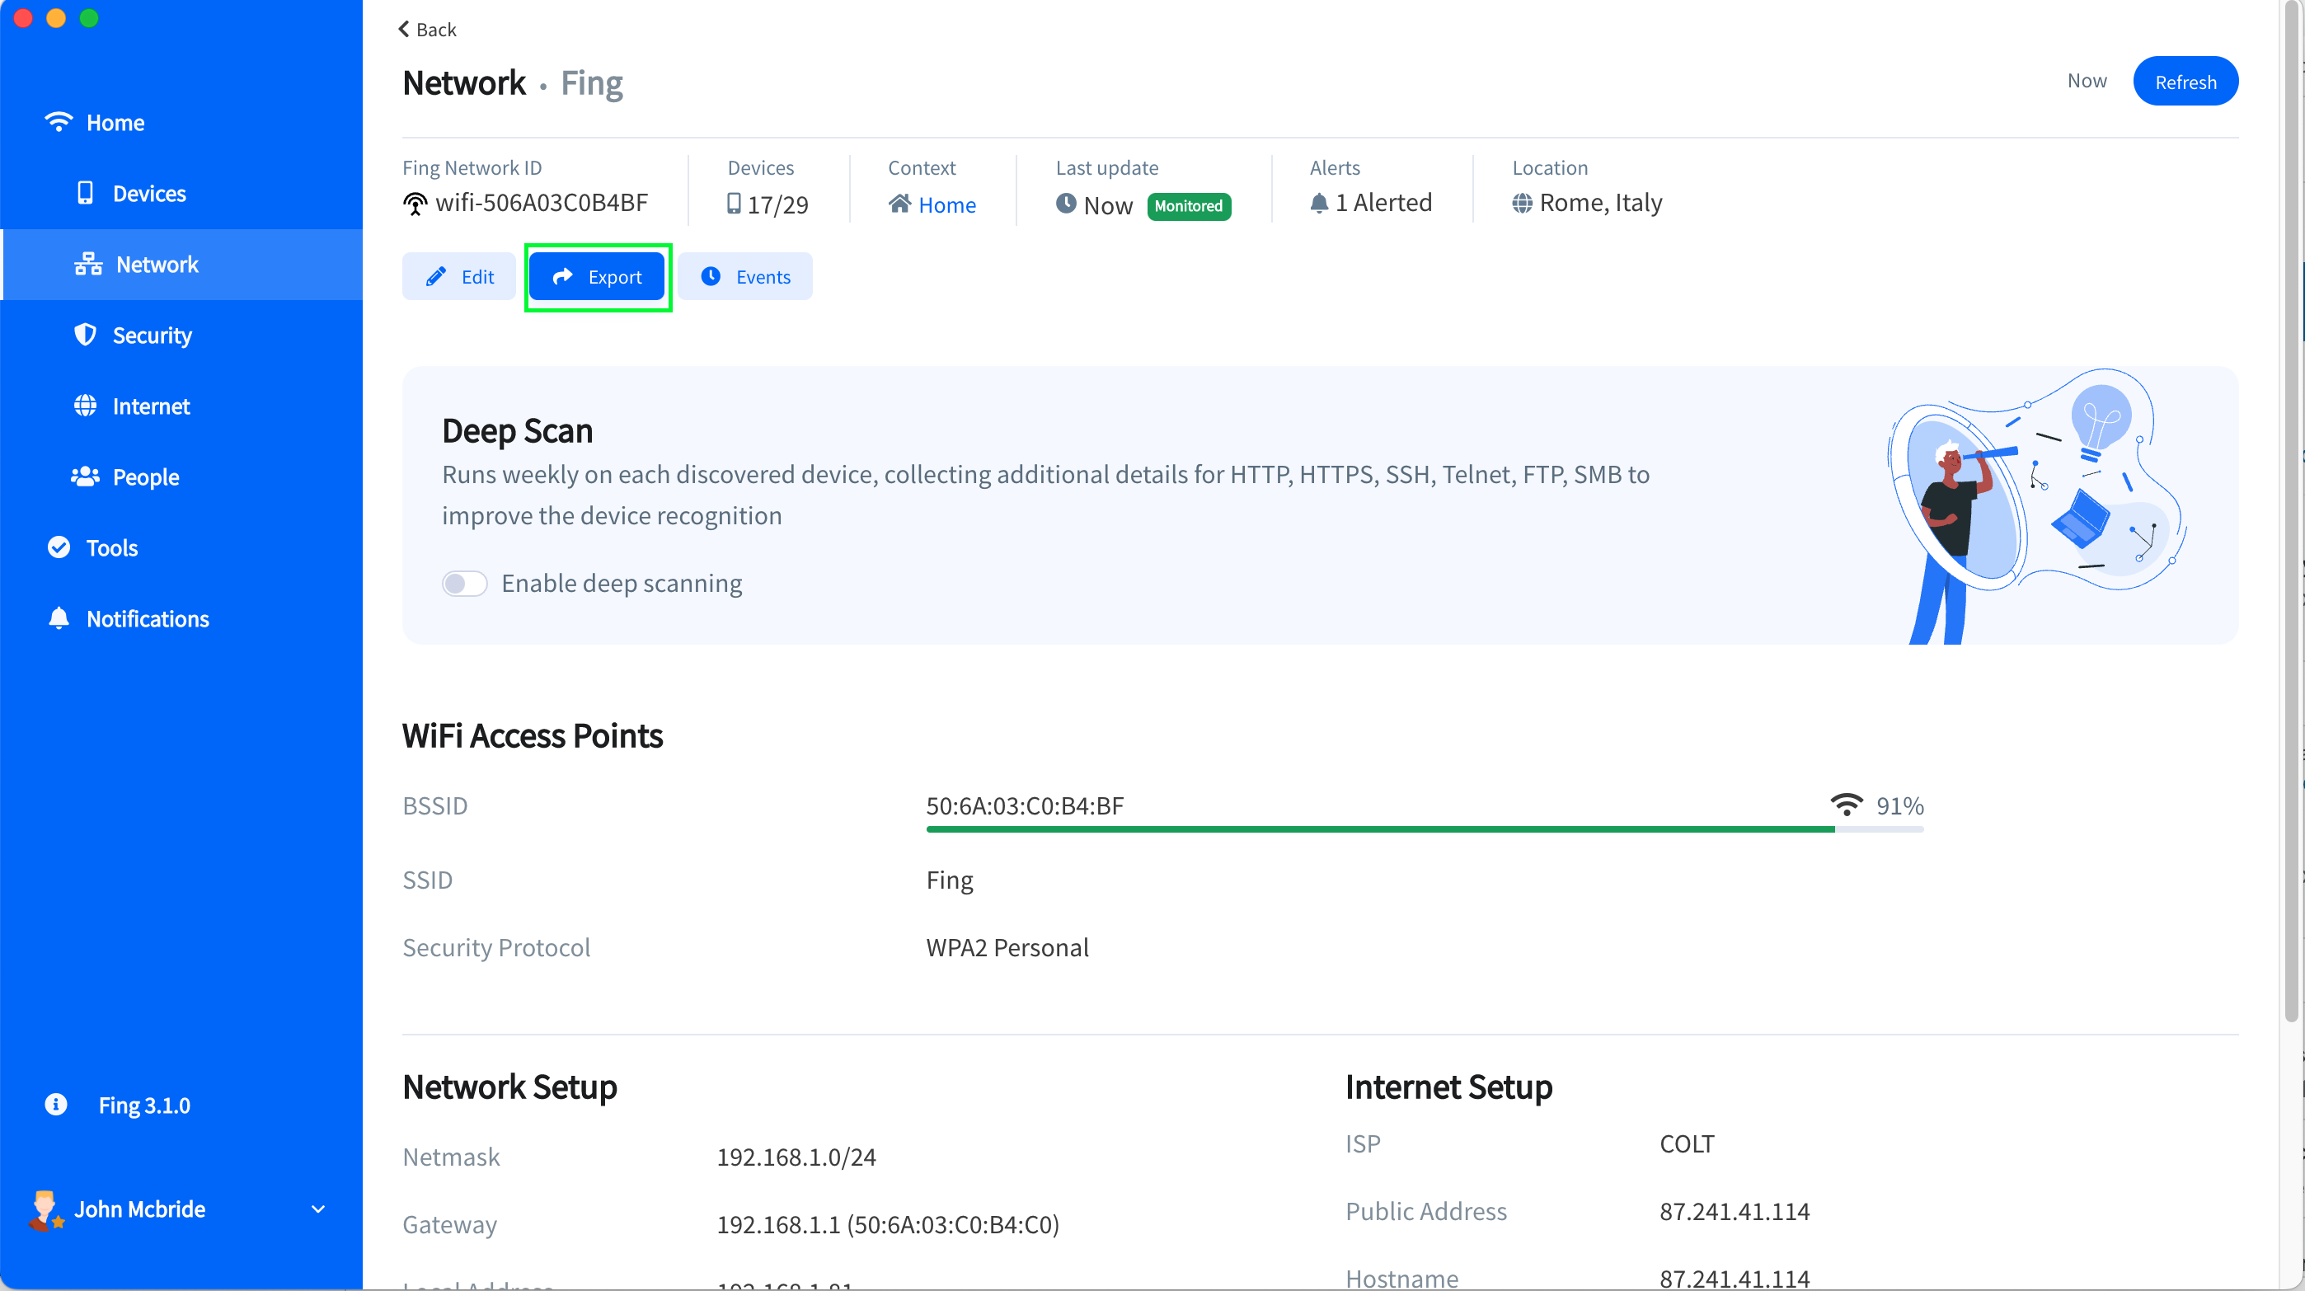Image resolution: width=2305 pixels, height=1291 pixels.
Task: Click the Gateway address 192.168.1.1
Action: coord(888,1224)
